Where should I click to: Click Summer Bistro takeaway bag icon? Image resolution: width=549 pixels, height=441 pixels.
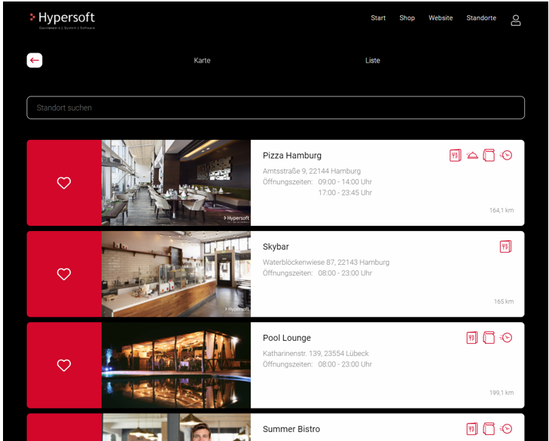pyautogui.click(x=489, y=429)
